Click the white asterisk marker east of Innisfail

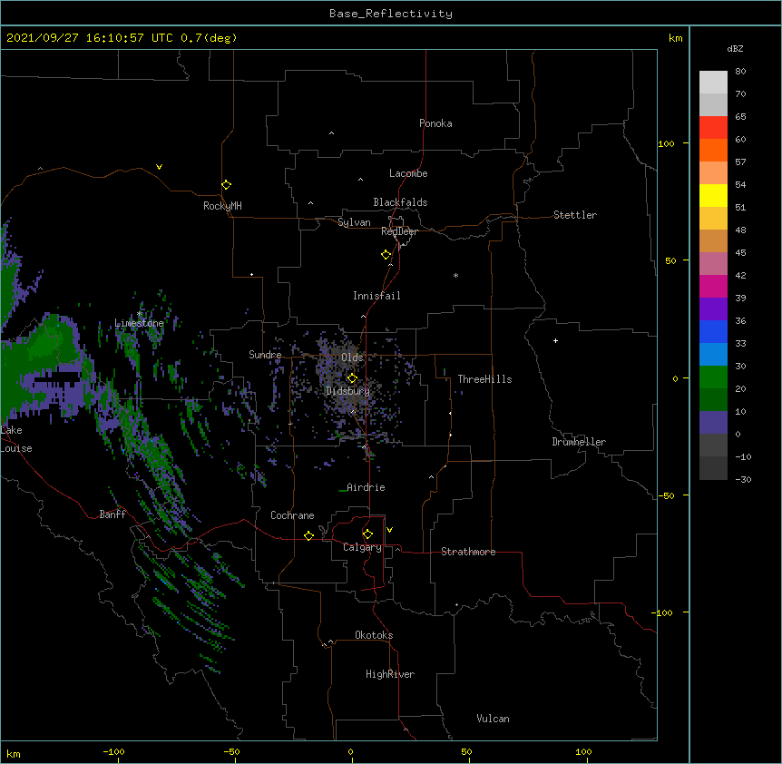(455, 275)
